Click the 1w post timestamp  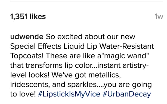click(x=159, y=17)
